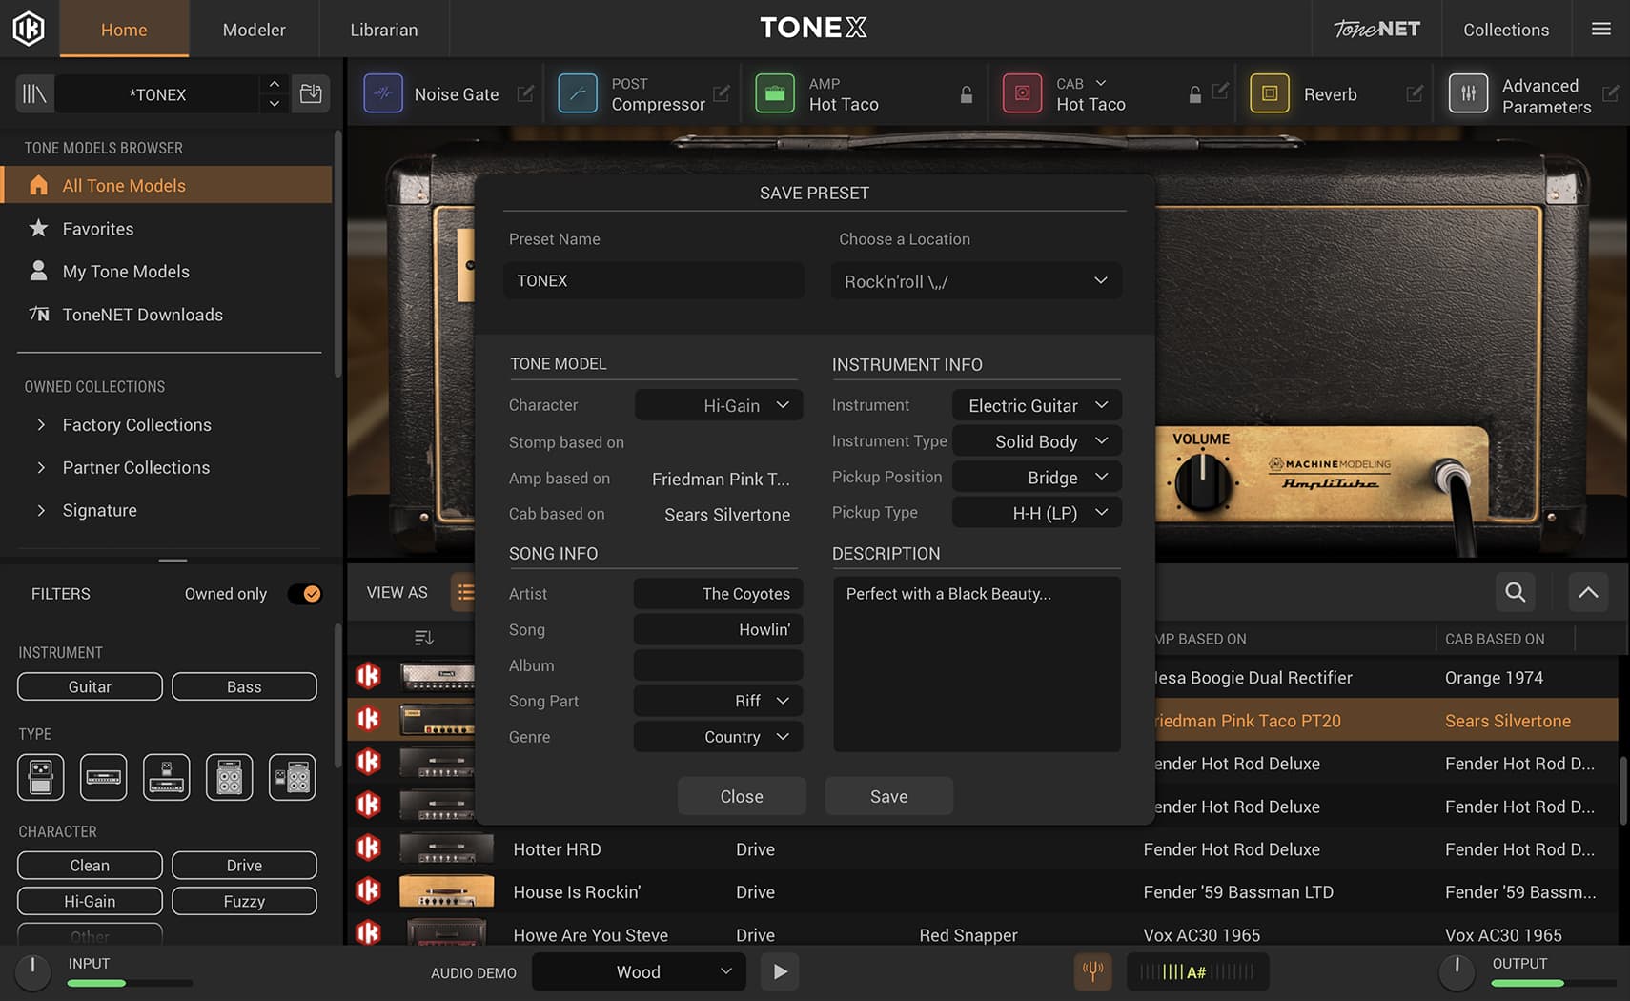Expand the Factory Collections tree item
Viewport: 1630px width, 1001px height.
coord(41,425)
